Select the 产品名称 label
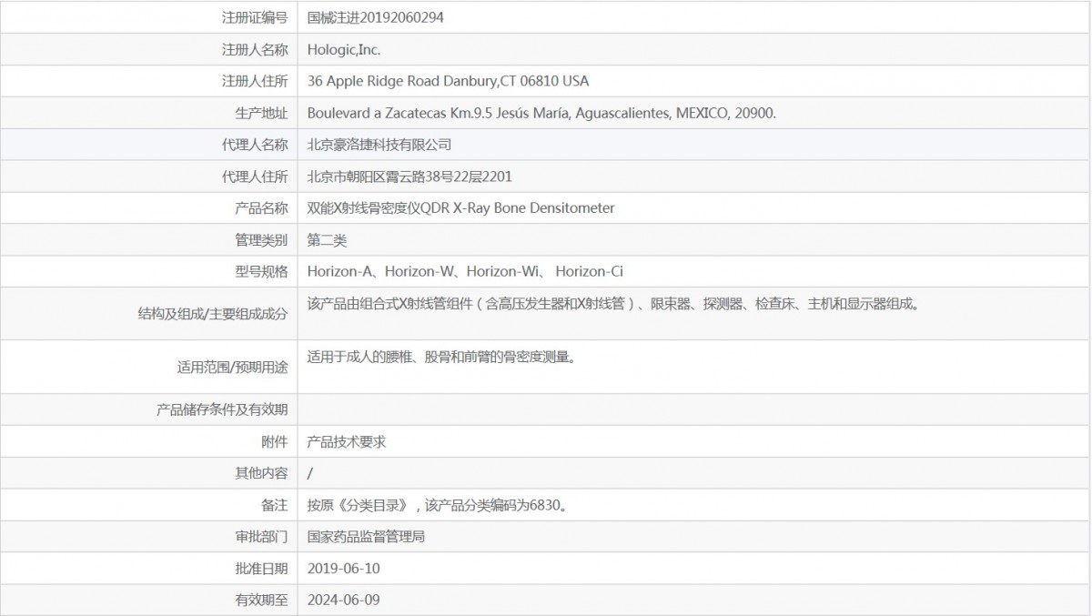This screenshot has width=1092, height=616. click(261, 208)
